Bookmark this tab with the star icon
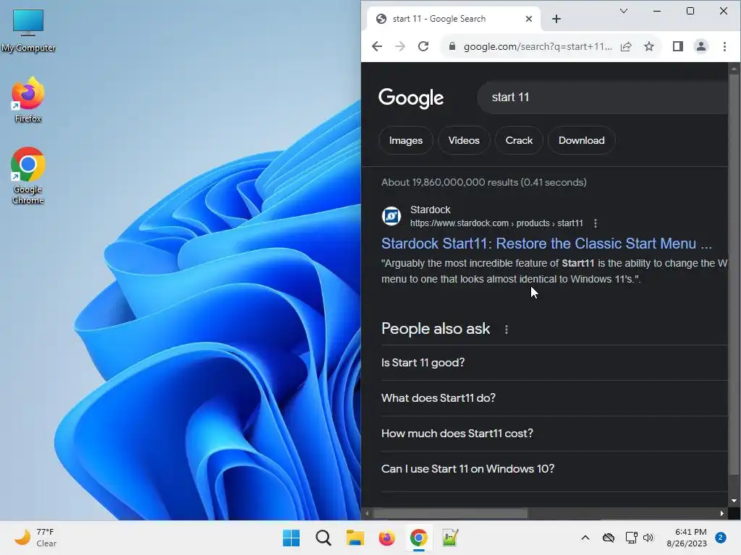Viewport: 741px width, 555px height. tap(649, 46)
